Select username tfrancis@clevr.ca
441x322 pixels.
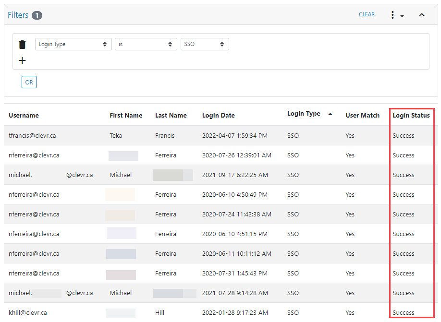pos(32,135)
